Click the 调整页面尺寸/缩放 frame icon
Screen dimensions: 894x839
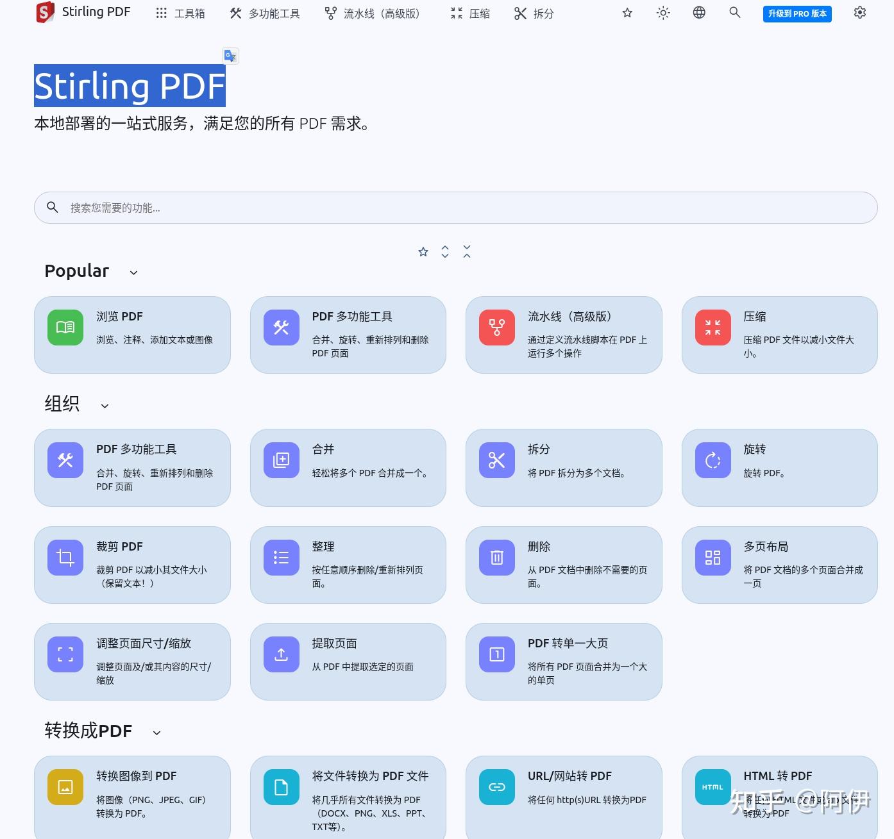point(65,654)
